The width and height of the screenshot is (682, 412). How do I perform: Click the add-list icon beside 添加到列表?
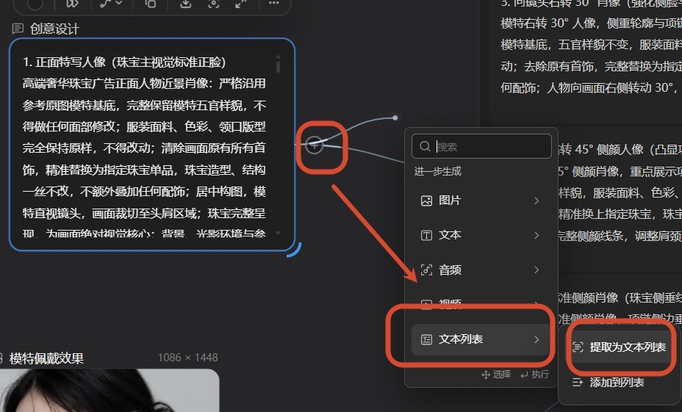click(578, 383)
